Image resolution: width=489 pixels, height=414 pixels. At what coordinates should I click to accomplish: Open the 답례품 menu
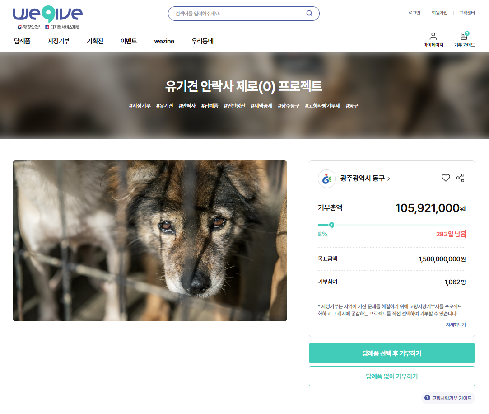(22, 41)
